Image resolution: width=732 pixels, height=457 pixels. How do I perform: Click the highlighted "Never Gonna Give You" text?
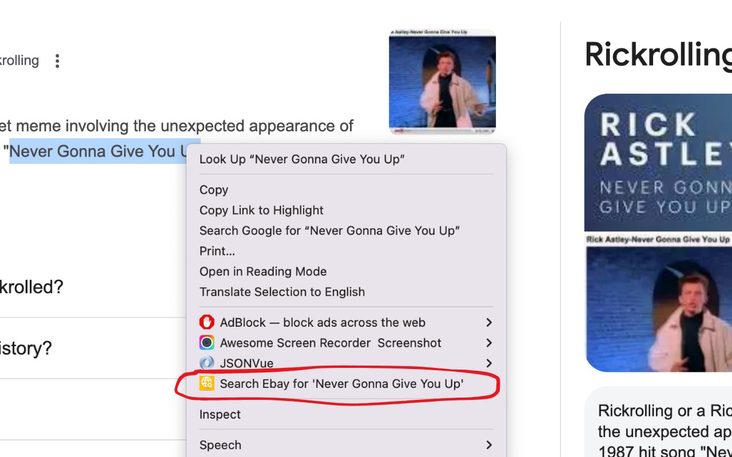97,151
